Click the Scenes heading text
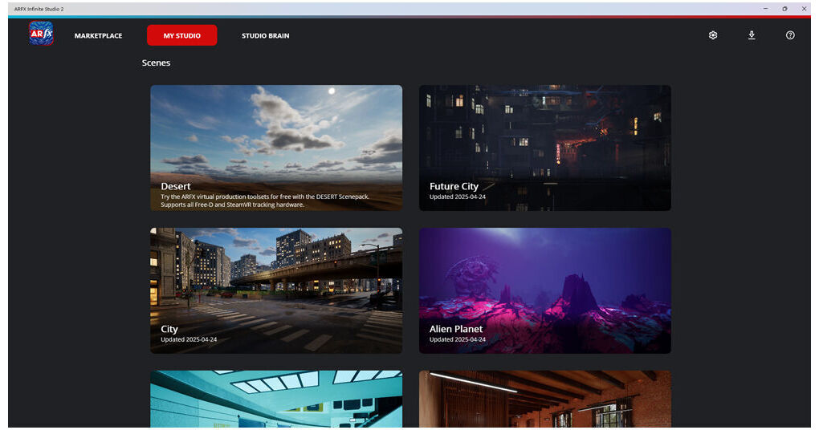 point(156,63)
